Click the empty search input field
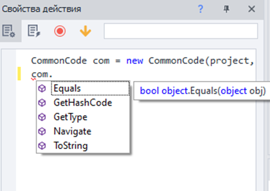This screenshot has width=270, height=191. point(181,31)
